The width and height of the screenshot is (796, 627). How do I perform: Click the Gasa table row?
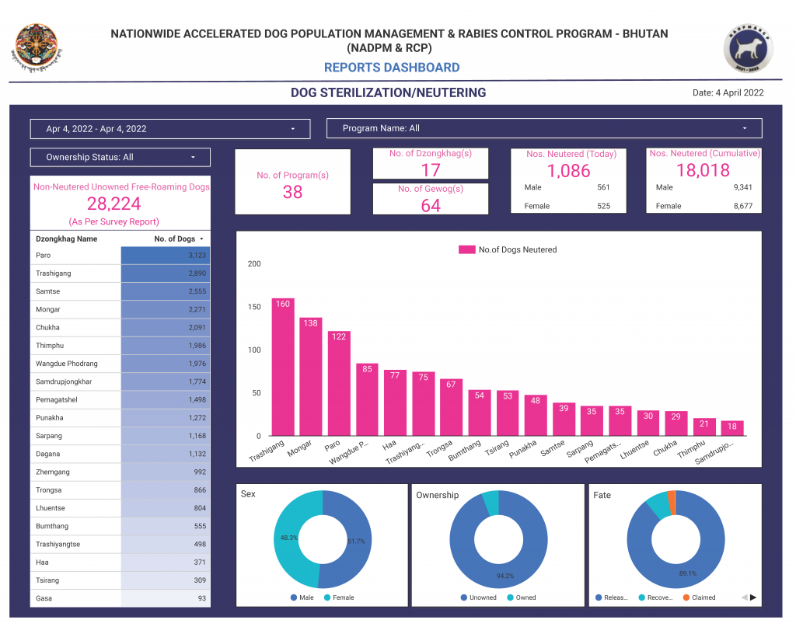(x=120, y=598)
